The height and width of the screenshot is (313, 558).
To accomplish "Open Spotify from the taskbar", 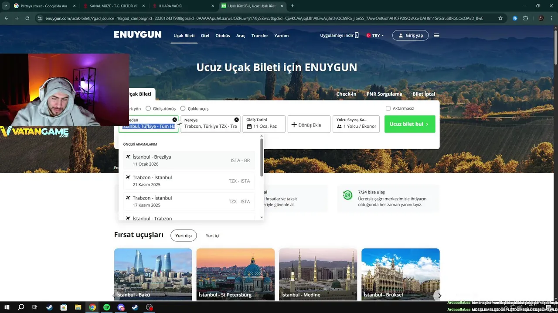I will tap(107, 307).
